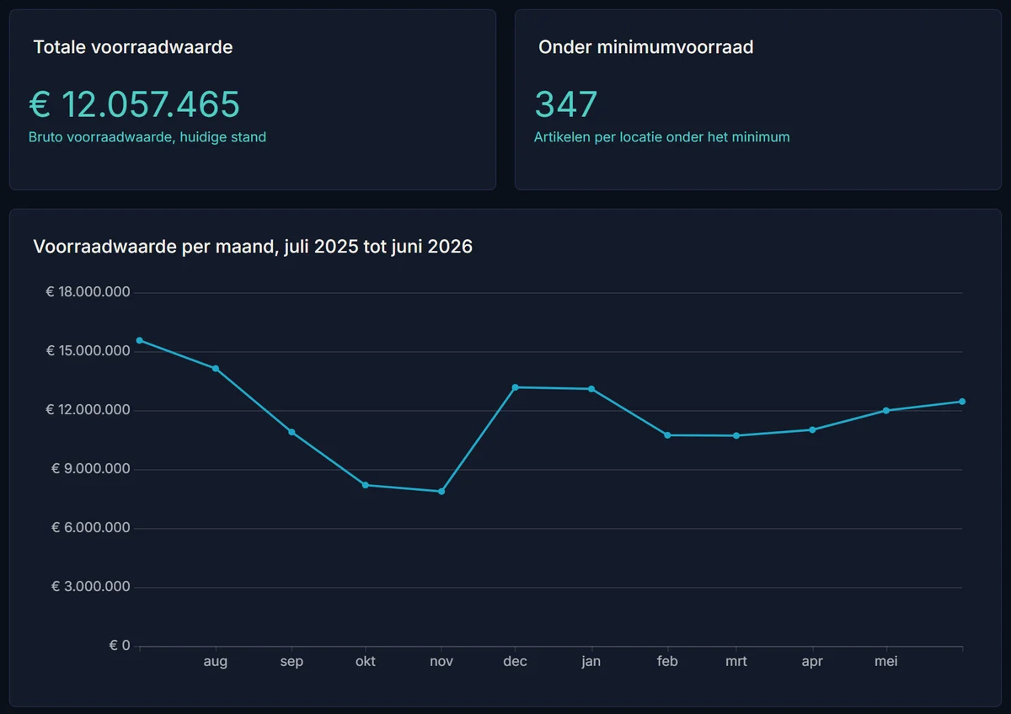Select the € 12.057.465 value
Screen dimensions: 1011x714
135,105
